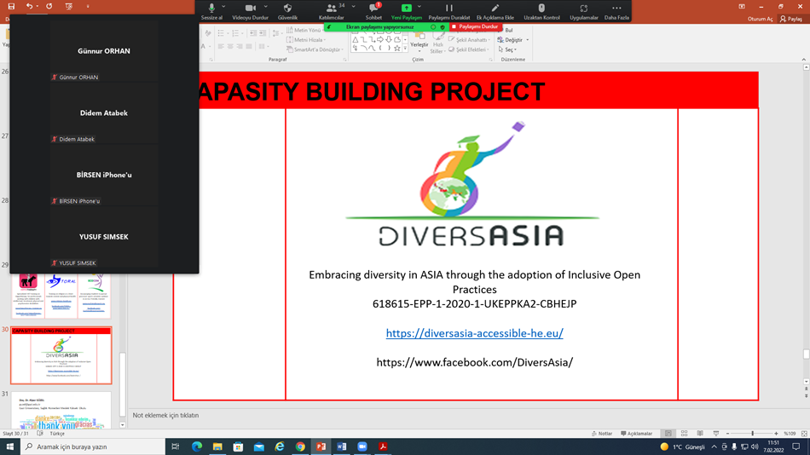Select slide 30 thumbnail in slide panel
This screenshot has width=810, height=455.
61,355
